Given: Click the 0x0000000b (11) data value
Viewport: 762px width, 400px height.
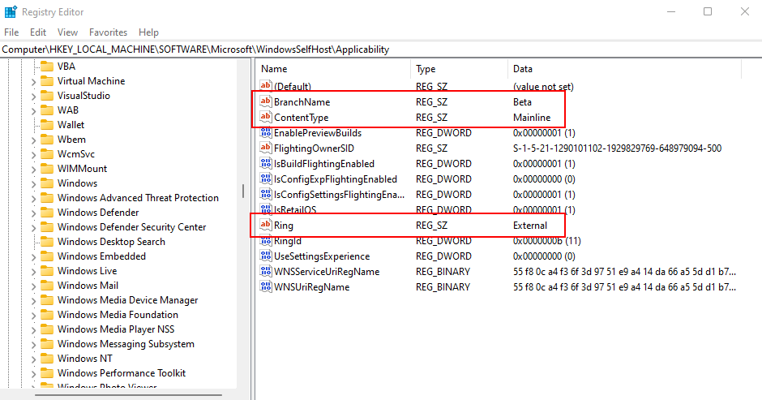Looking at the screenshot, I should click(x=546, y=241).
